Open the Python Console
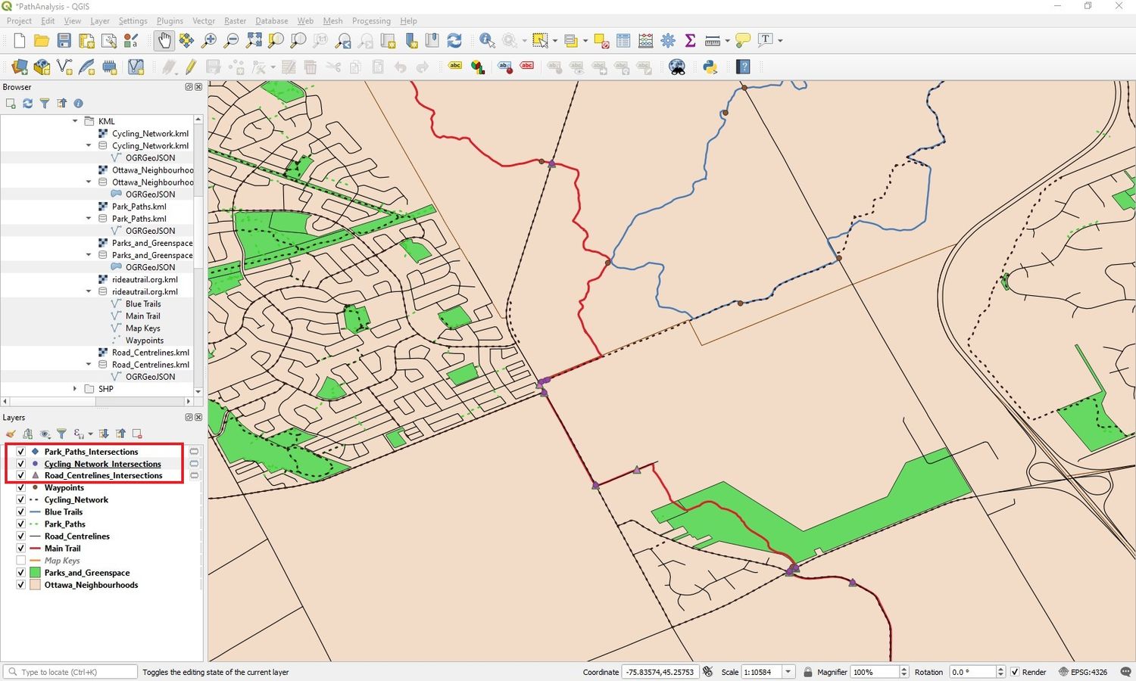Viewport: 1136px width, 681px height. [x=710, y=67]
